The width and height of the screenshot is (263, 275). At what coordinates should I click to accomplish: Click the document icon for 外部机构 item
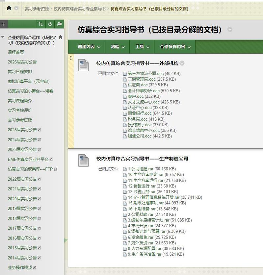(84, 65)
